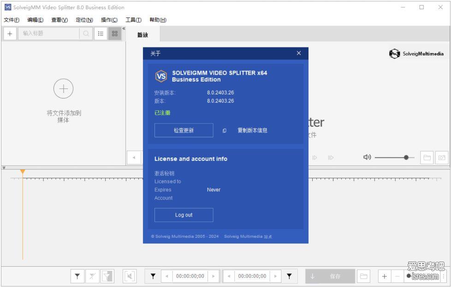Increase the second timecode with right arrow
The image size is (451, 287).
click(x=276, y=276)
